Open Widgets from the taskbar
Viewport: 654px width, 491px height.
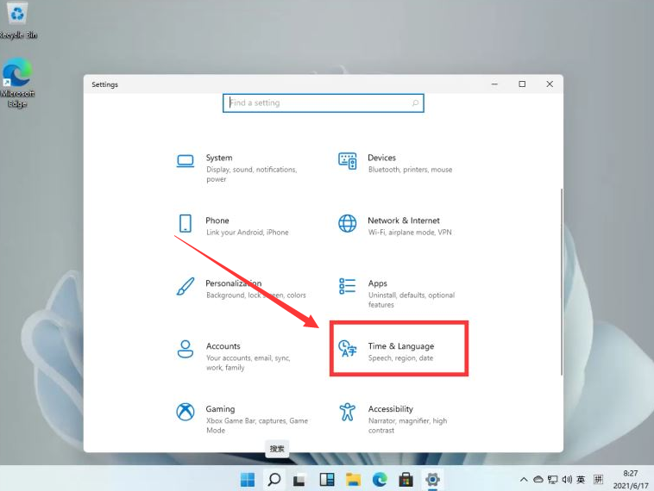[327, 480]
